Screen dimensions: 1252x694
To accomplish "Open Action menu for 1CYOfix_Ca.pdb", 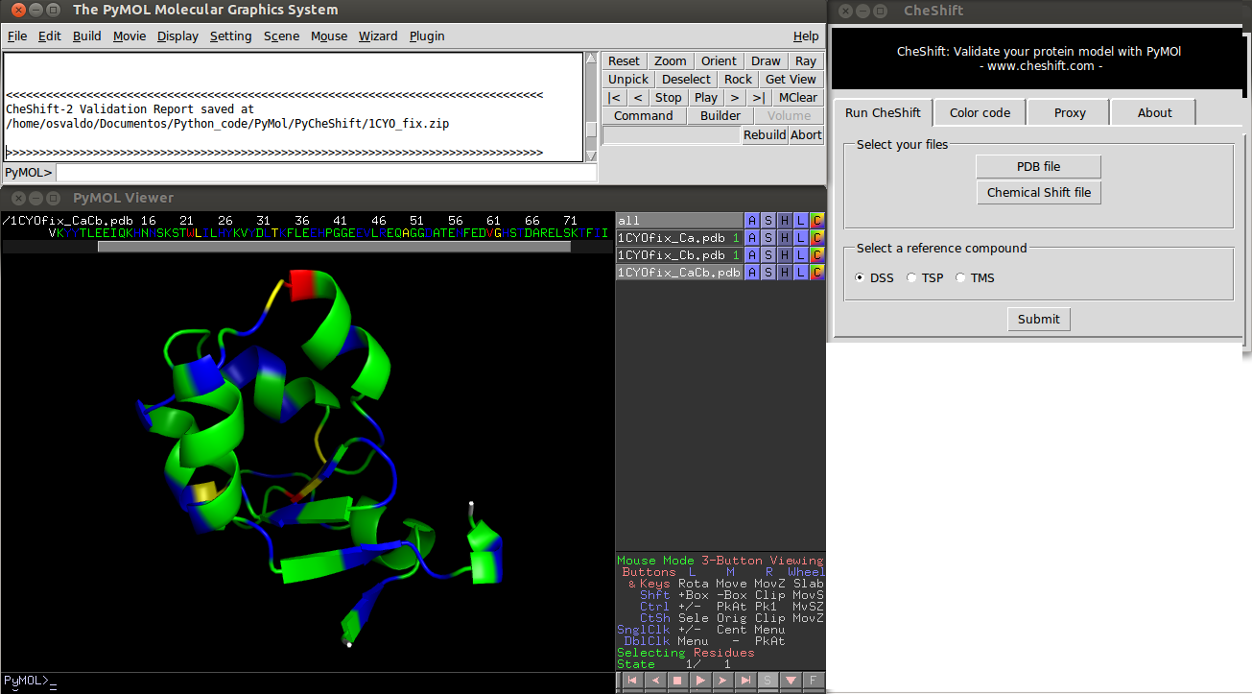I will pyautogui.click(x=752, y=238).
